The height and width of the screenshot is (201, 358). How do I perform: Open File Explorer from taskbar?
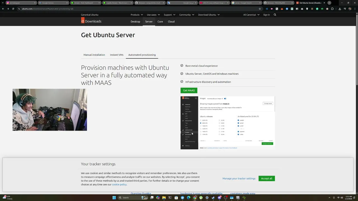click(x=164, y=198)
